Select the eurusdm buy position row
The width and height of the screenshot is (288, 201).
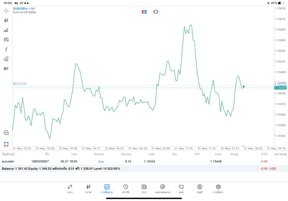point(135,161)
